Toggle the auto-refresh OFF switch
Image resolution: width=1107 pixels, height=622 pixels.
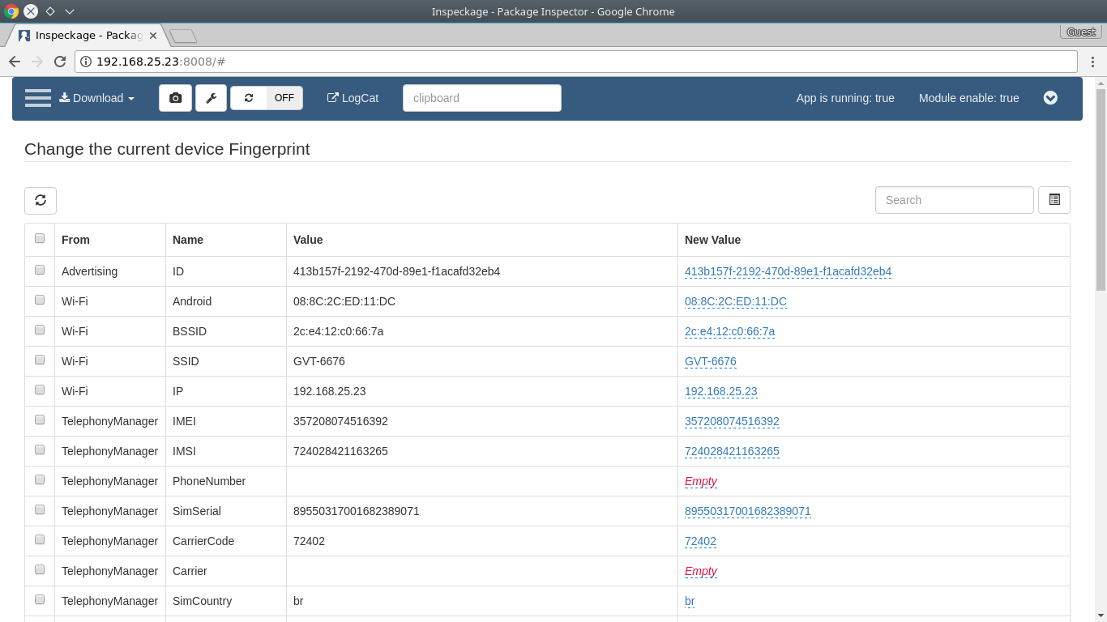click(267, 98)
